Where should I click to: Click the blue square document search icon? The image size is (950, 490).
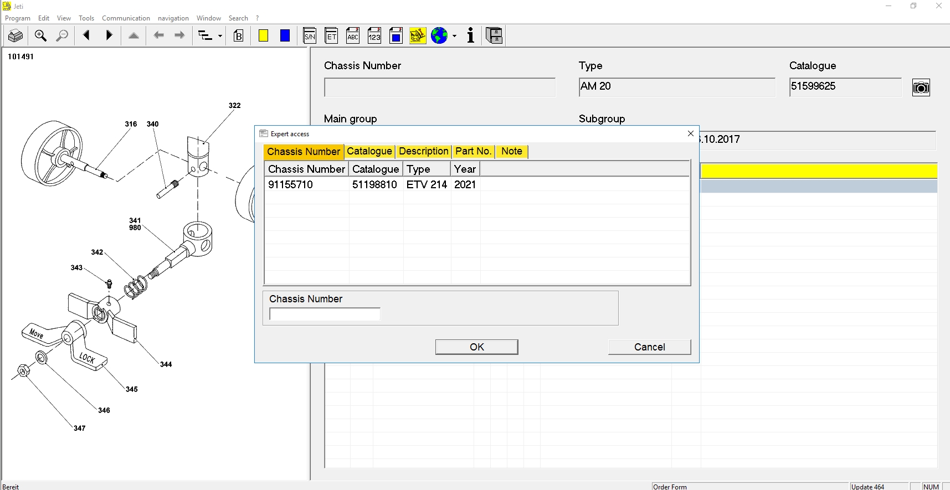click(x=396, y=36)
